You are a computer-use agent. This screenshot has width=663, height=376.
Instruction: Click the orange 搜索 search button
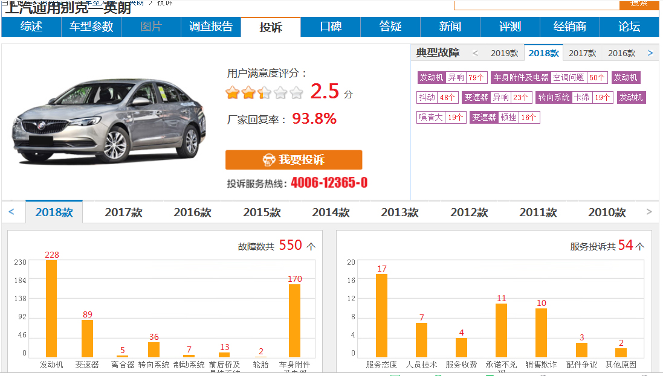point(640,5)
